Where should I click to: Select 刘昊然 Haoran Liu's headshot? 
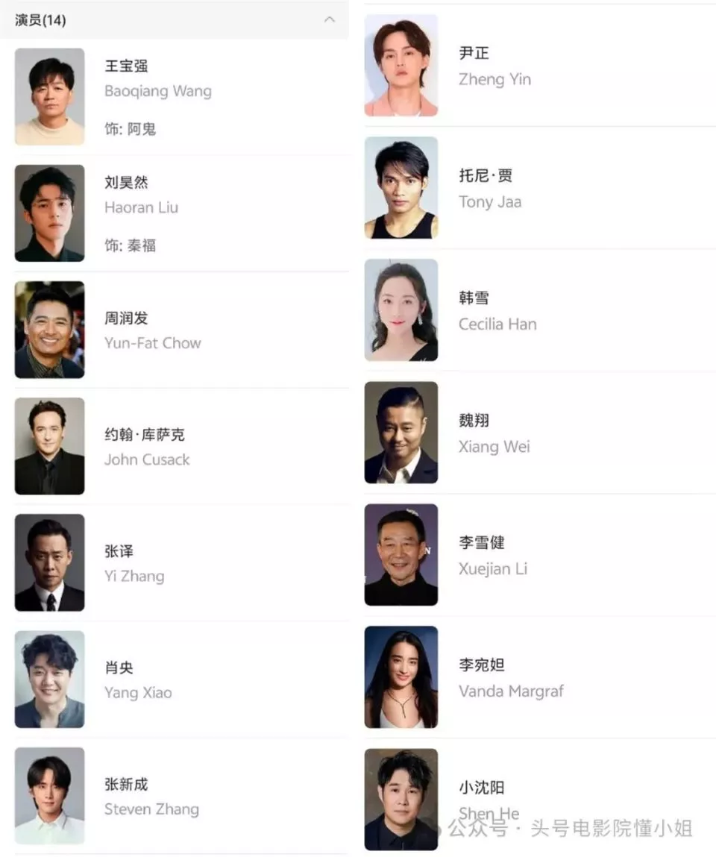50,213
